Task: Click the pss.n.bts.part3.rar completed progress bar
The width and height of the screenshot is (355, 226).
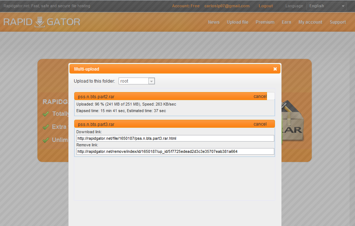Action: click(174, 124)
